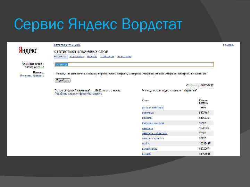250x187 pixels.
Task: Open the 'по неделям' tab
Action: pyautogui.click(x=124, y=56)
